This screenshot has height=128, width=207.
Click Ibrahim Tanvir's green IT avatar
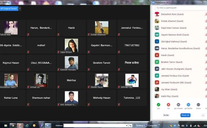click(157, 62)
